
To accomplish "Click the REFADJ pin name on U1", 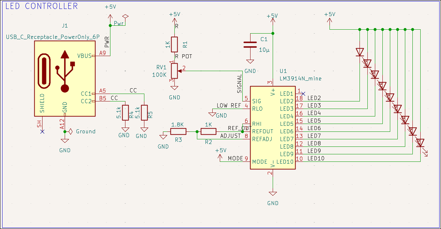I will pos(262,139).
